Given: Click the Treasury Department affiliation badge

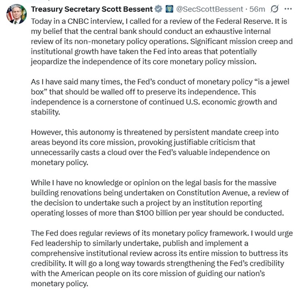Looking at the screenshot, I should 169,9.
